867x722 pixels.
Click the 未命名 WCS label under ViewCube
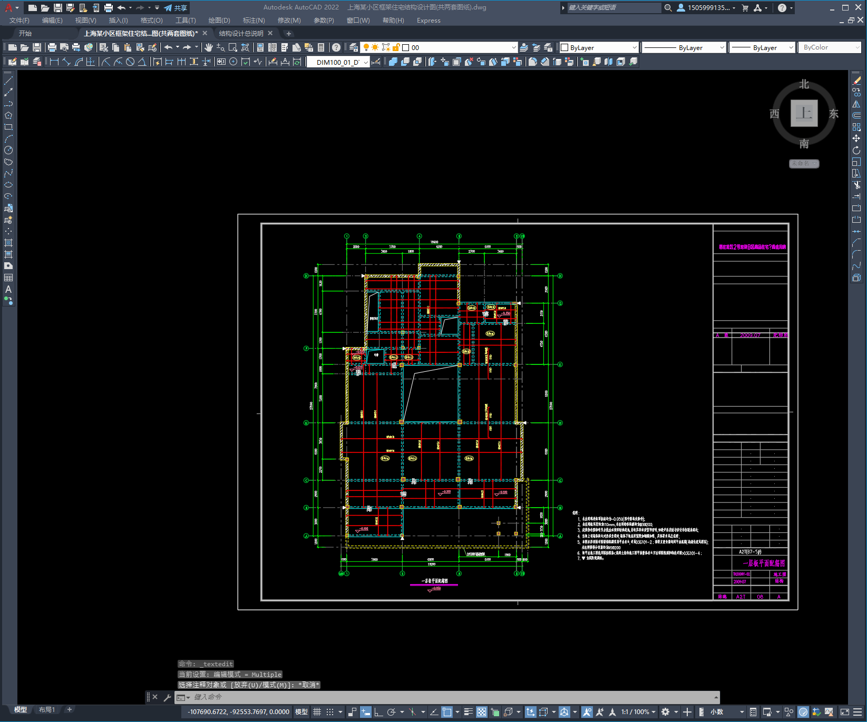pyautogui.click(x=804, y=164)
